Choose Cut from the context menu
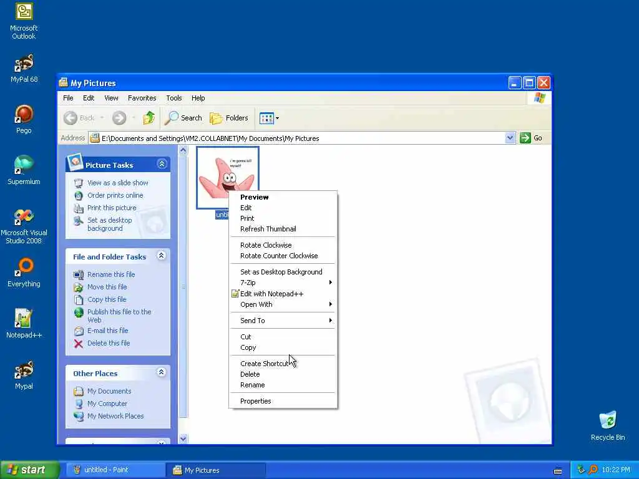 point(283,337)
